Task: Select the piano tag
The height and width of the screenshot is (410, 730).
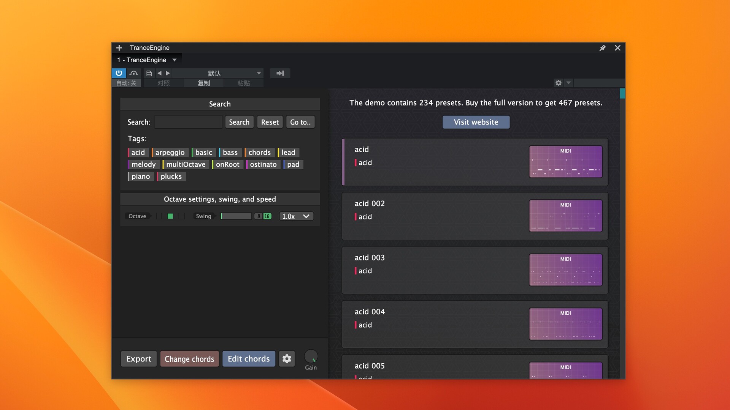Action: point(140,177)
